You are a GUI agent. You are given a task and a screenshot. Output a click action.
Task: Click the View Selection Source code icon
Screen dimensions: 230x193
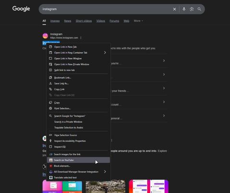point(51,135)
